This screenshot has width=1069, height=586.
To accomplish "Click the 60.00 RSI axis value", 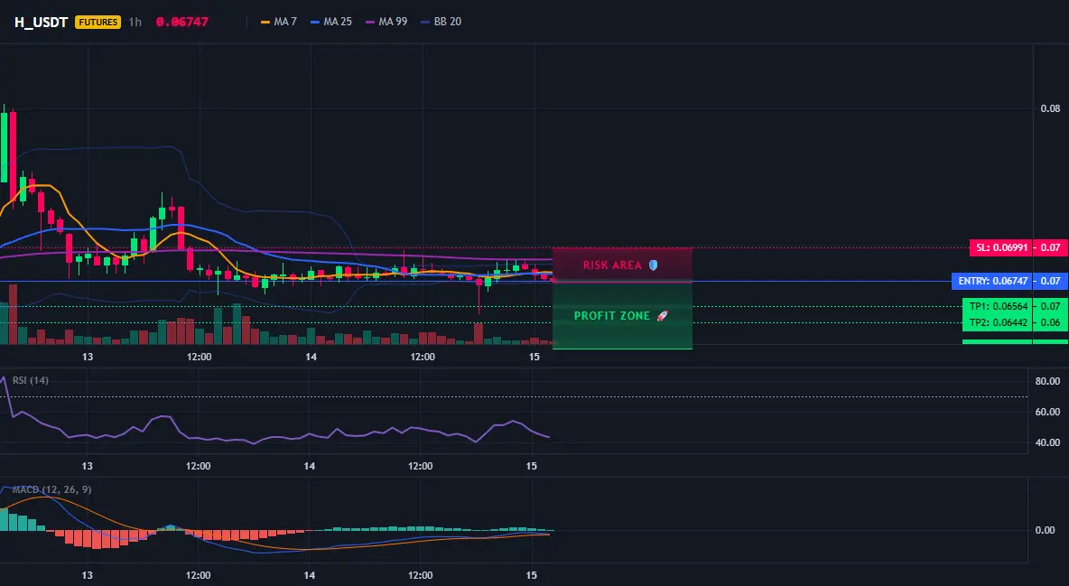I will pos(1047,412).
